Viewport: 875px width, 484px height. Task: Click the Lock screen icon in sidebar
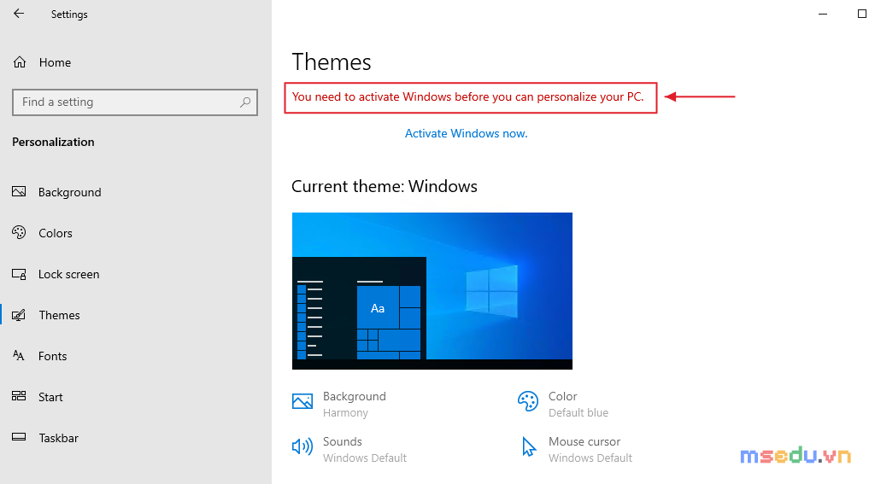[x=19, y=274]
